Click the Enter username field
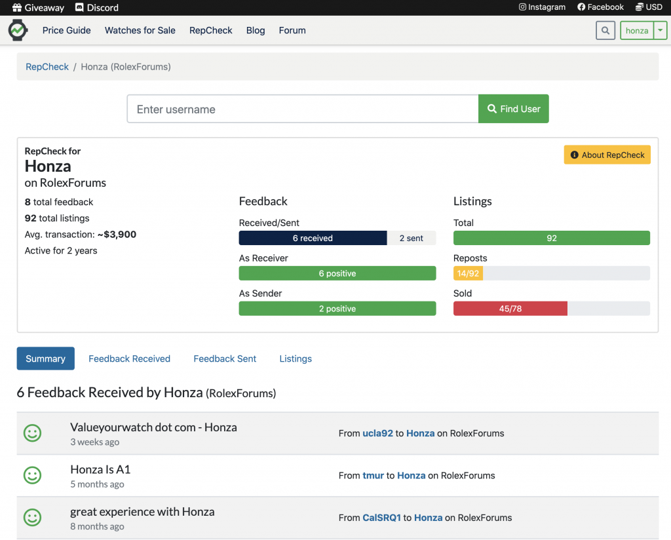Viewport: 671px width, 540px height. pos(303,109)
